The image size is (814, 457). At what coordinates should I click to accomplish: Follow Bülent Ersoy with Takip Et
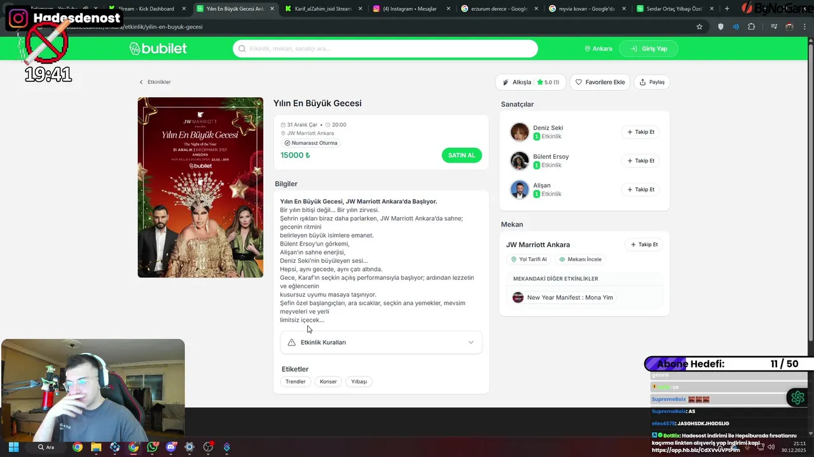(x=640, y=161)
